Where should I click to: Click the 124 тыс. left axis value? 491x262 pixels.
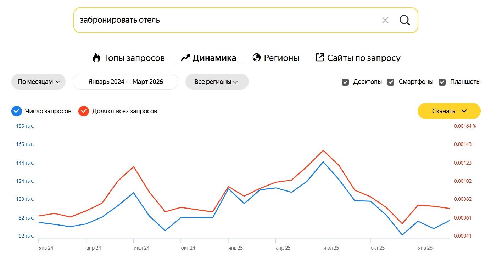[x=25, y=181]
